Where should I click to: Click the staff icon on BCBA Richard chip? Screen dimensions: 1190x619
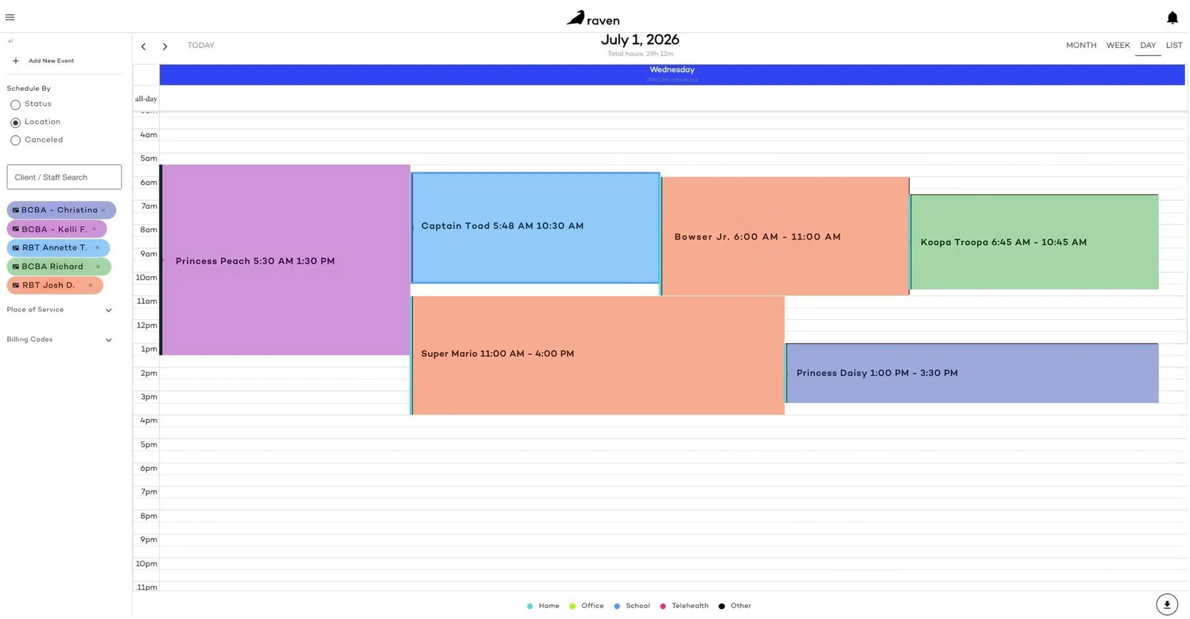click(x=16, y=267)
